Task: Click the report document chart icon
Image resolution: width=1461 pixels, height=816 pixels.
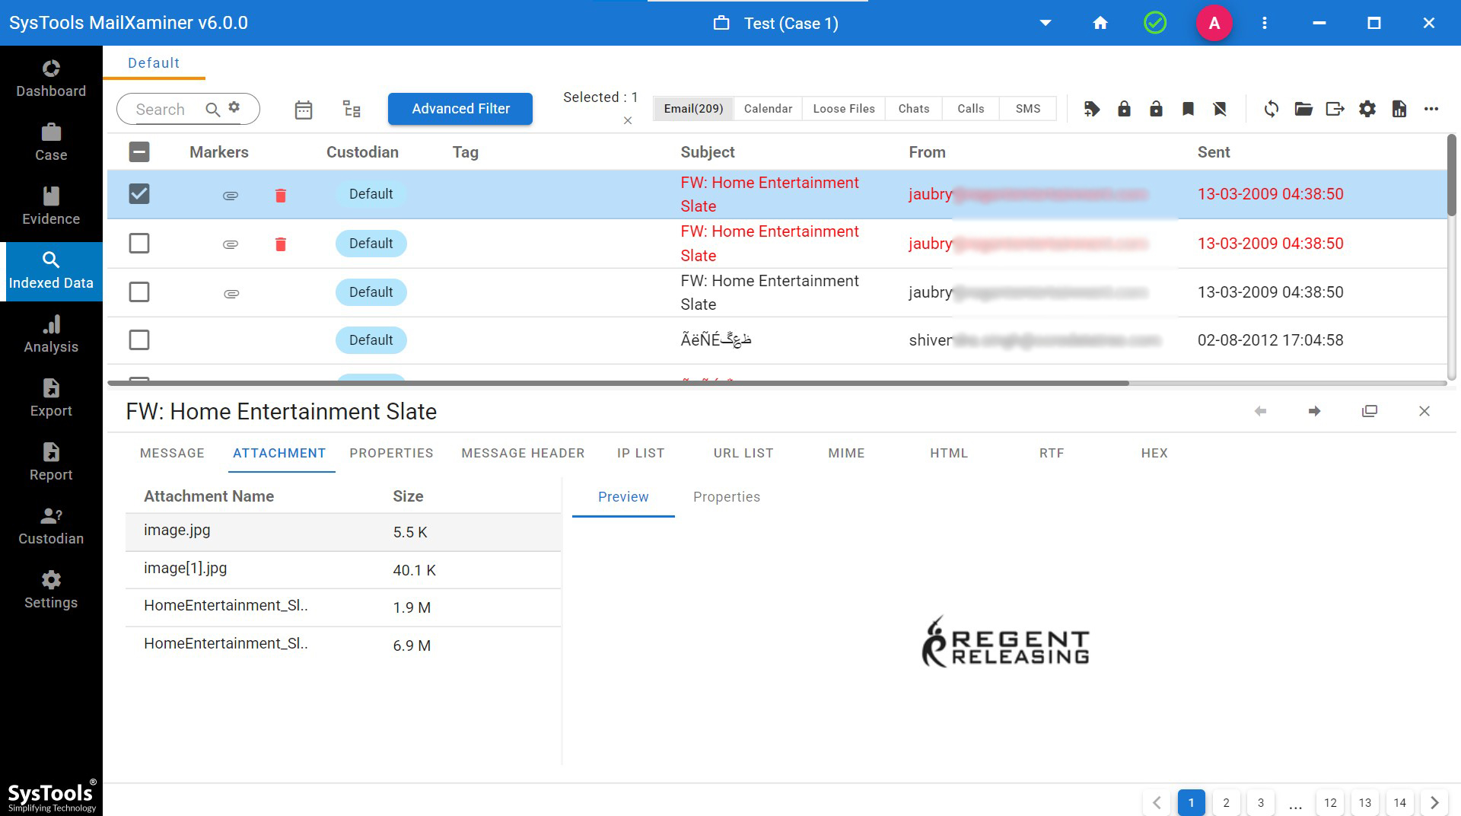Action: coord(1399,109)
